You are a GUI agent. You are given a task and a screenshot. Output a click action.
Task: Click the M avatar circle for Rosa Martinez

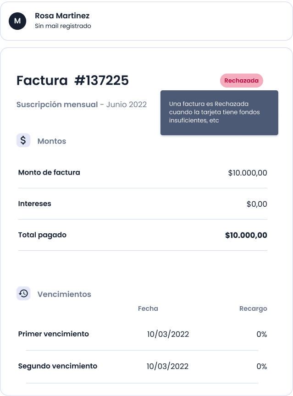(x=17, y=21)
